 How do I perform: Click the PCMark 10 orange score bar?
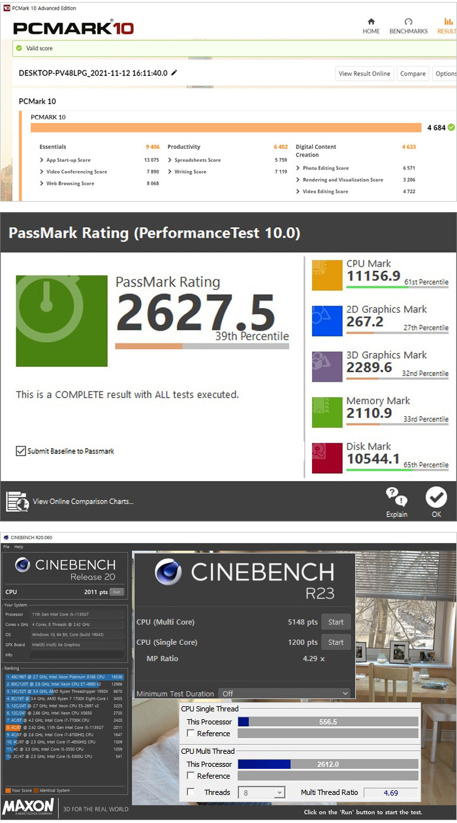pyautogui.click(x=226, y=128)
